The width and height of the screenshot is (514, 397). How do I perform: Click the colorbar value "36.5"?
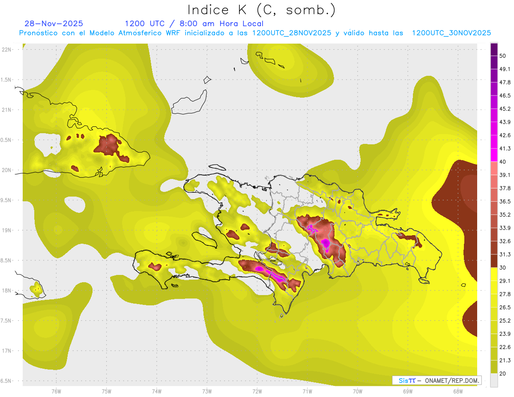pos(505,201)
